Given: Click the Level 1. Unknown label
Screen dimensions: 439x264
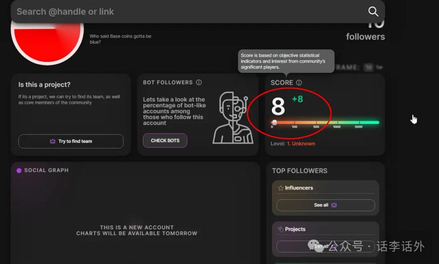Looking at the screenshot, I should pyautogui.click(x=293, y=144).
